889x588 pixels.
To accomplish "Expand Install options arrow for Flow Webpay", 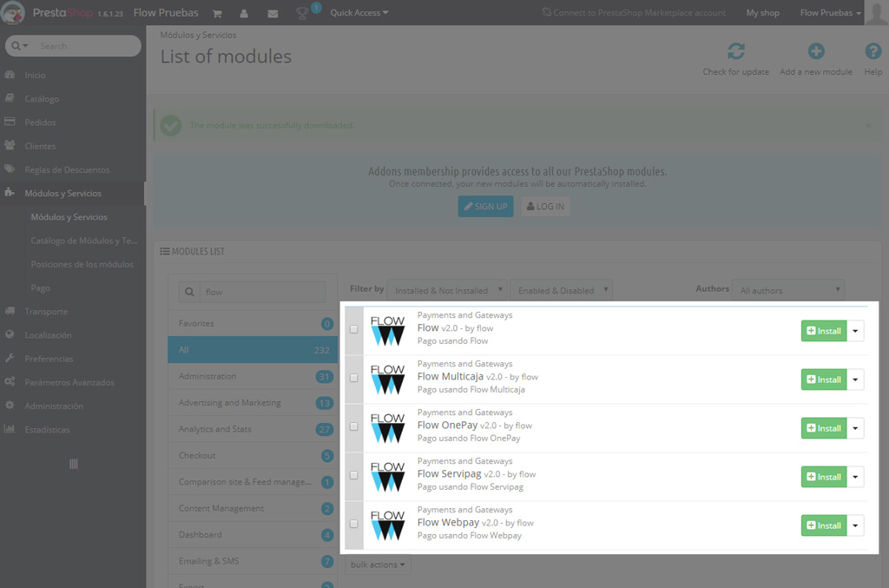I will (x=855, y=526).
